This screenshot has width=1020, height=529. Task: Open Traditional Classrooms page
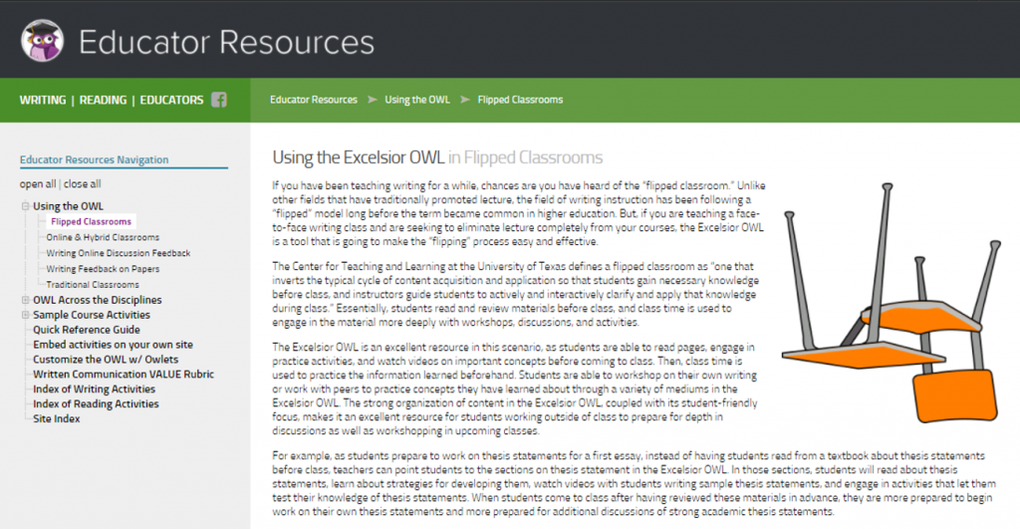click(93, 284)
